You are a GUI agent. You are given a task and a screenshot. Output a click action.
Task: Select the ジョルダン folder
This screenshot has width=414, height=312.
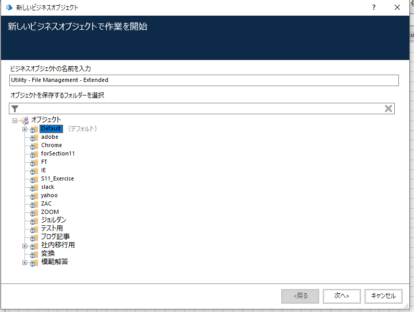pyautogui.click(x=53, y=220)
